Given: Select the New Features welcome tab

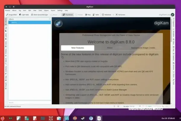Looking at the screenshot, I should point(78,48).
